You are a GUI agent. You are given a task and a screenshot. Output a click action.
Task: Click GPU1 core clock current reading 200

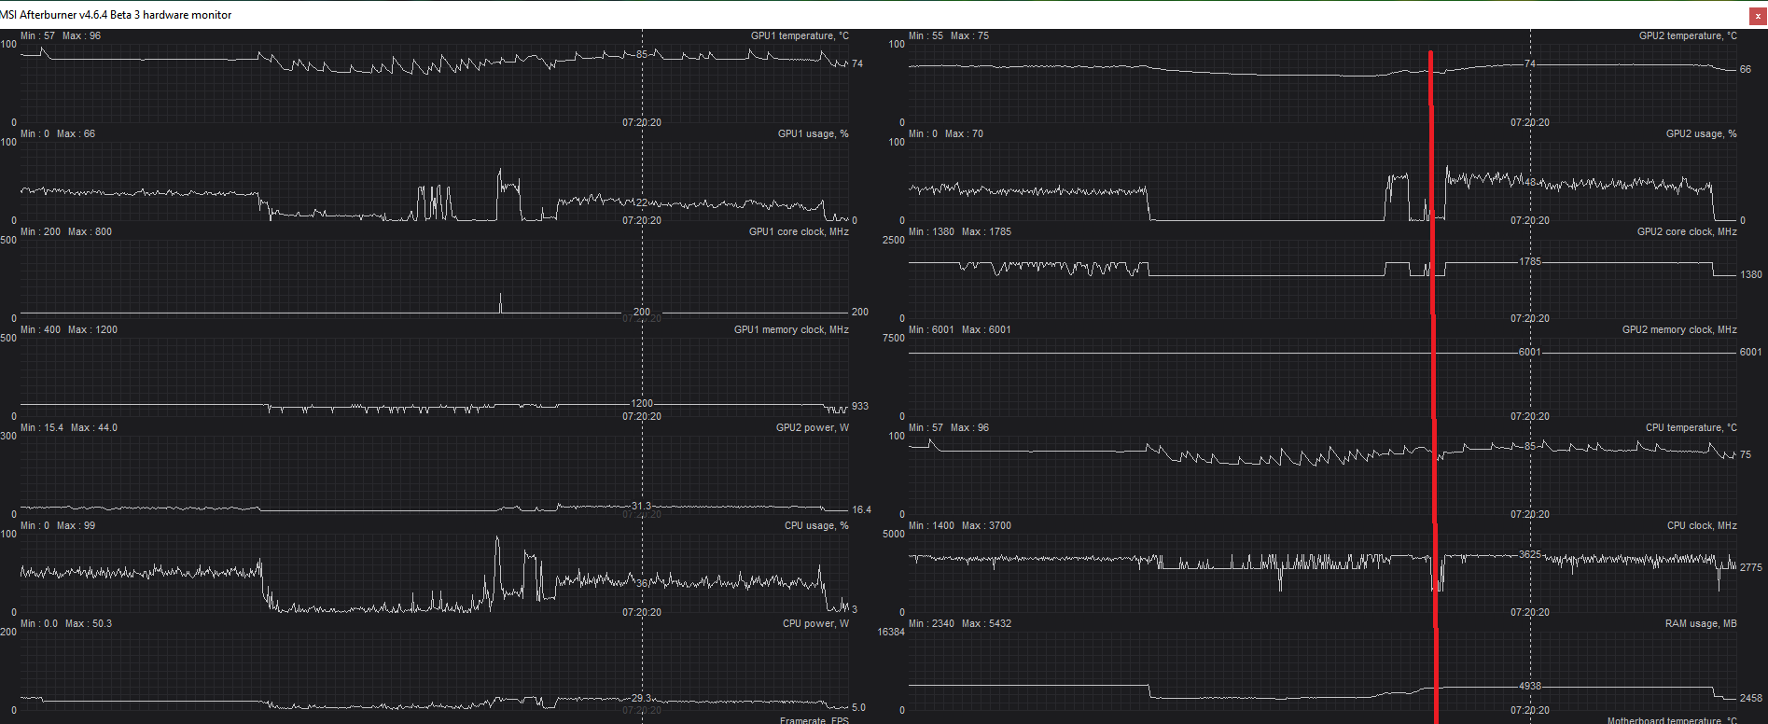click(860, 312)
